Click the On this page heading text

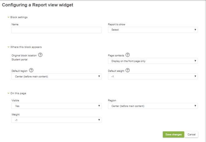tap(18, 93)
